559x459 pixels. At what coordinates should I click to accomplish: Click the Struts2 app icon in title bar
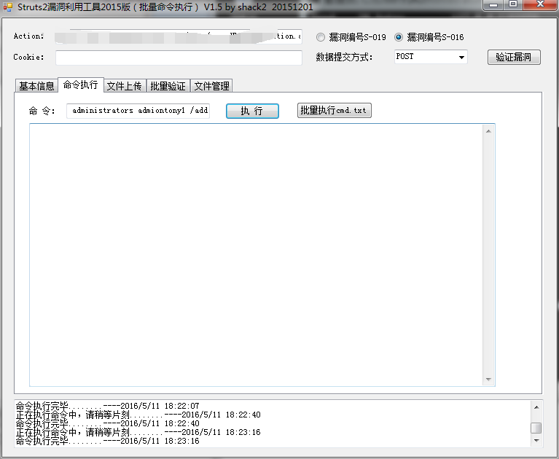[7, 7]
